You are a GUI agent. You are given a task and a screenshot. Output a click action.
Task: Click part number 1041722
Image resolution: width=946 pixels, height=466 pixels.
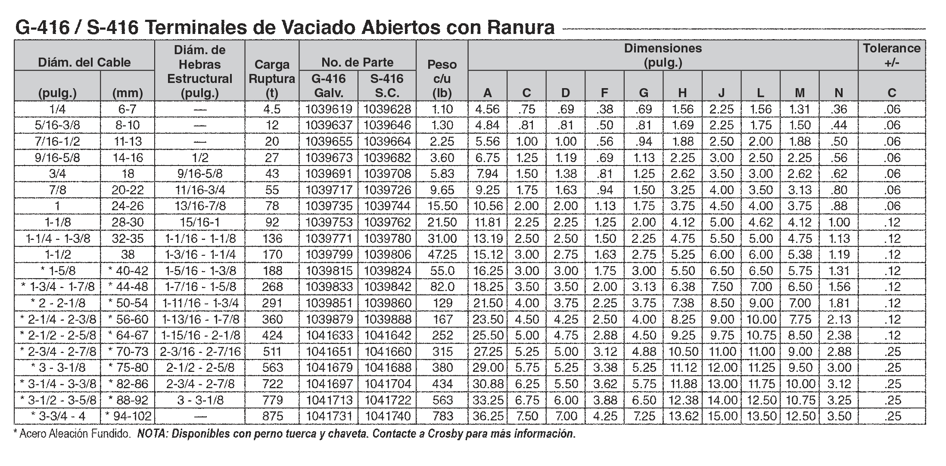tap(387, 401)
